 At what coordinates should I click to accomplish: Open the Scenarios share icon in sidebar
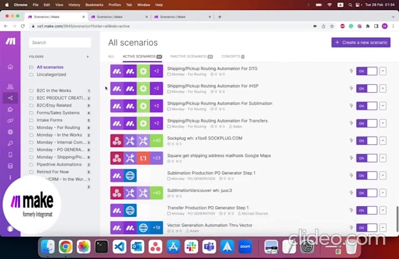click(x=10, y=98)
